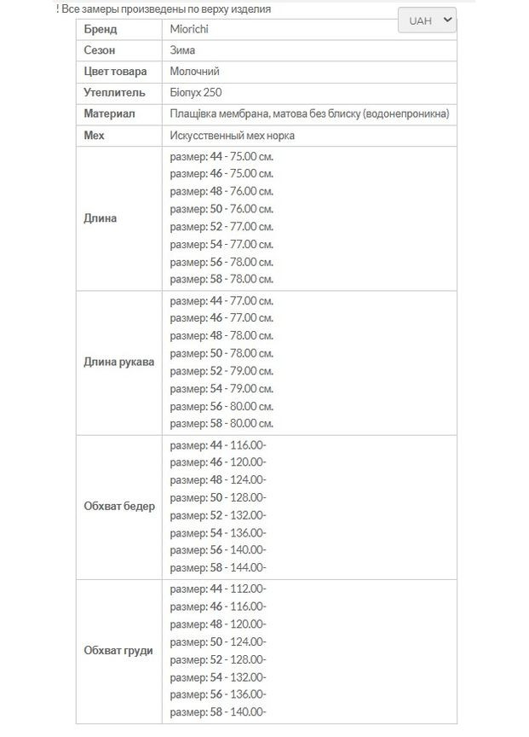Click the Длина рукава row header
The height and width of the screenshot is (737, 529).
[119, 362]
